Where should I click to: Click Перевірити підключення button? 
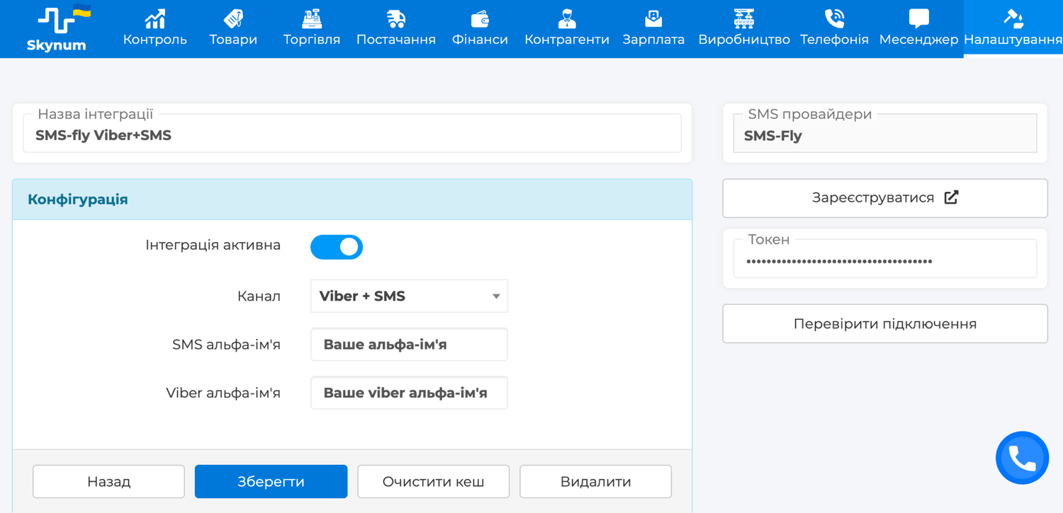click(x=885, y=324)
